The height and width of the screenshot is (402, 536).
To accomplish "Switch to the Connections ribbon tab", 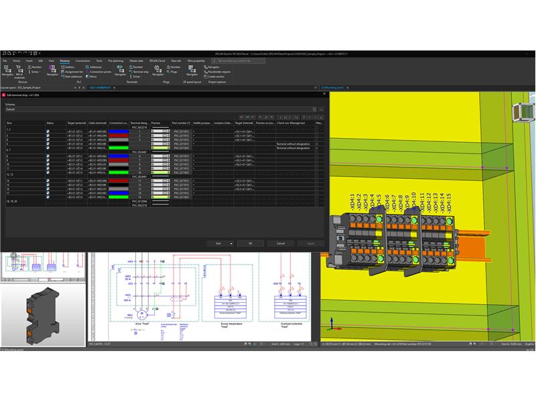I will click(x=82, y=61).
